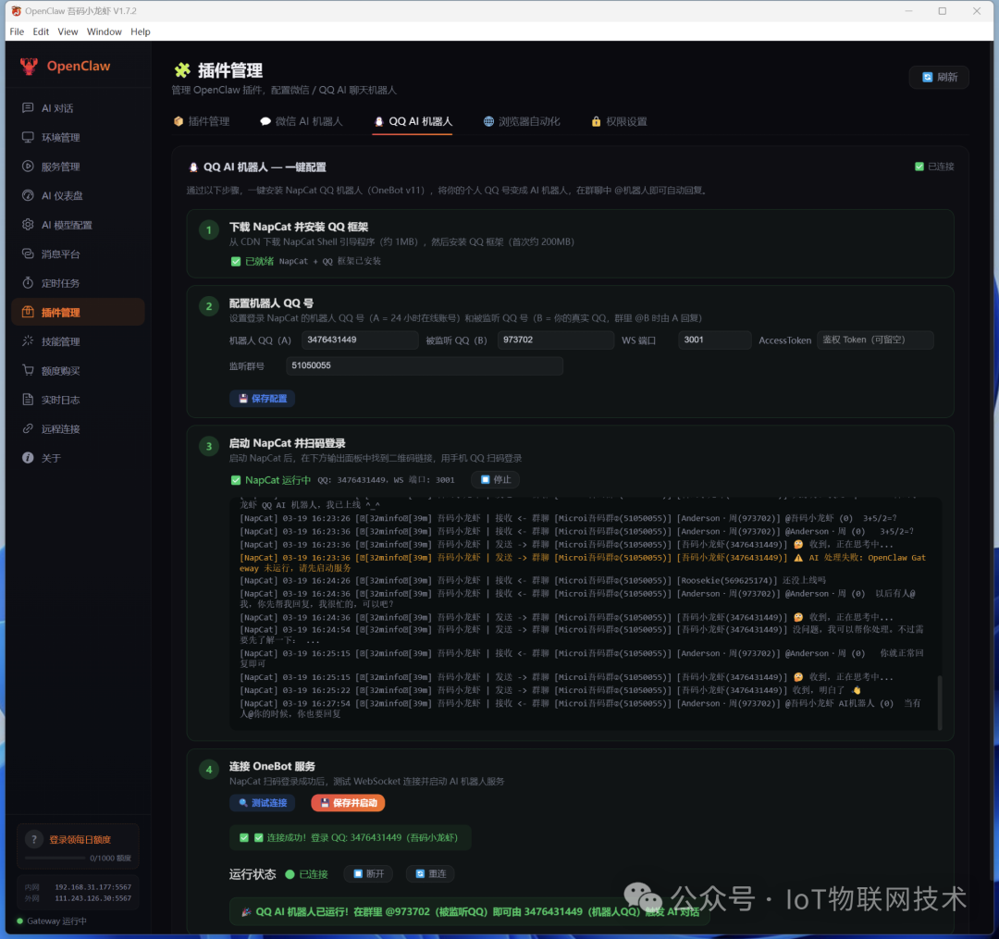Edit the WS 端口 field
Image resolution: width=999 pixels, height=939 pixels.
[714, 340]
